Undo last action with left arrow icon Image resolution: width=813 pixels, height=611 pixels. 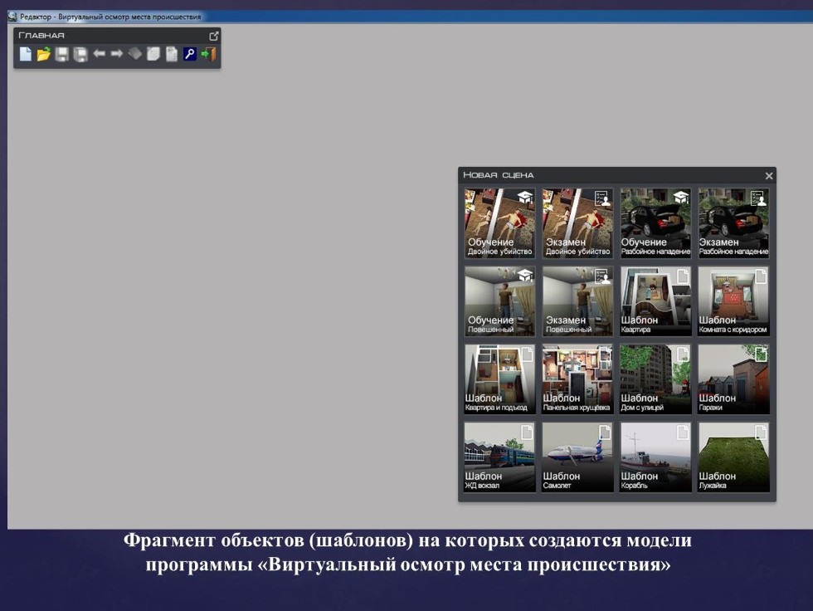tap(98, 53)
